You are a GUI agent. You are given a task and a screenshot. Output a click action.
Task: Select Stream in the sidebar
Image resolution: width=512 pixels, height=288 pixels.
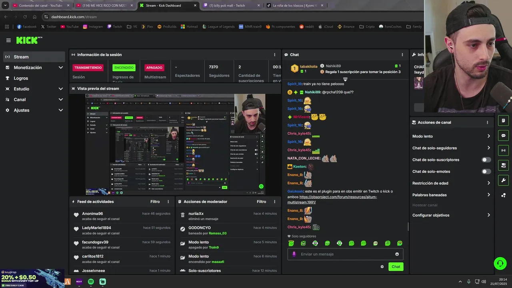34,57
